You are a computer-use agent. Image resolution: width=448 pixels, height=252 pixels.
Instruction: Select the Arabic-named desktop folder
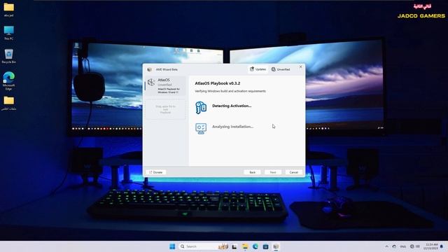(9, 103)
